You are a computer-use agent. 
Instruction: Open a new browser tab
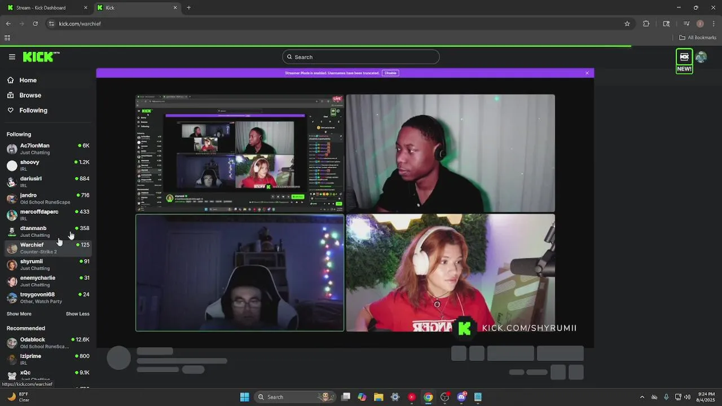[188, 8]
